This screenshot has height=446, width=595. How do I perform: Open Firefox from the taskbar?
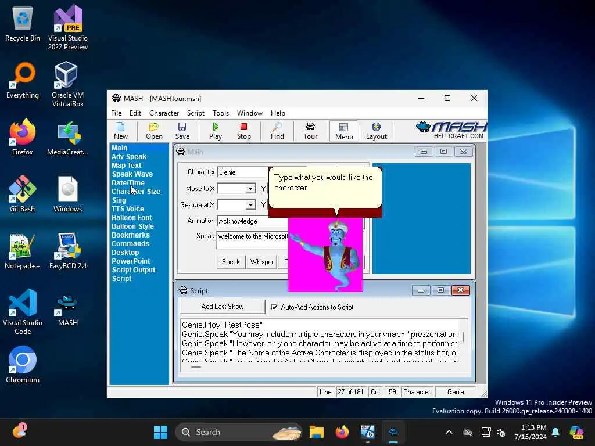342,432
